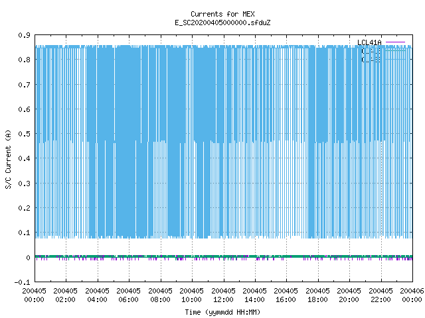Click the 0.8 y-axis tick label
Screen dimensions: 425x318
click(x=24, y=60)
